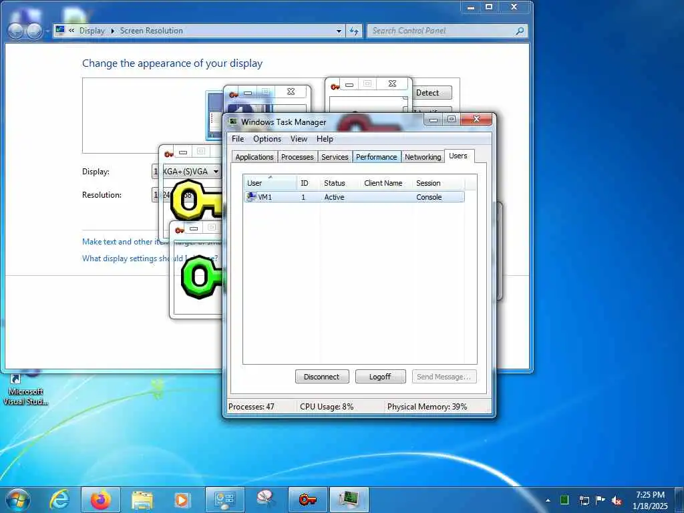
Task: Click the network tray icon
Action: tap(584, 500)
